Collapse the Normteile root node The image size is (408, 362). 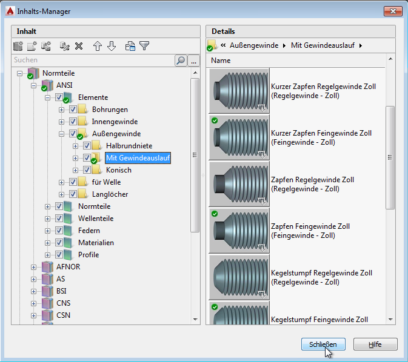pos(19,73)
